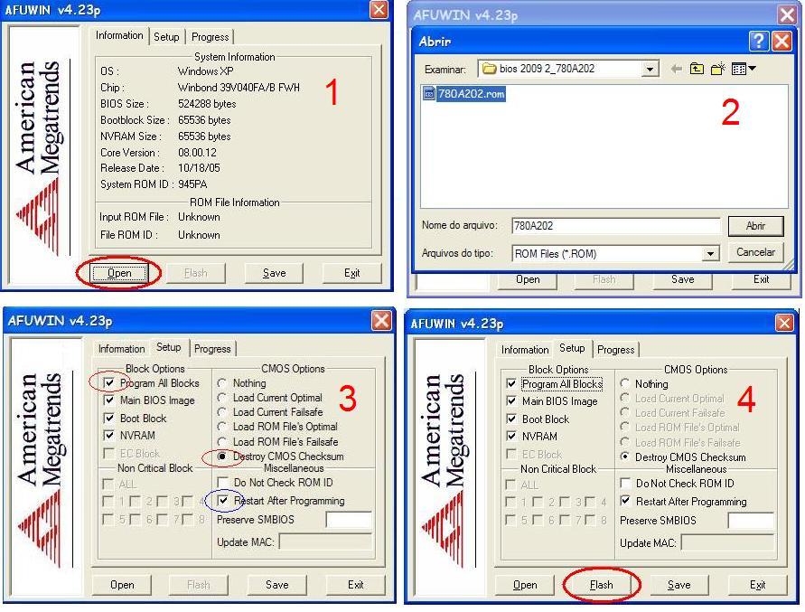Screen dimensions: 805x612
Task: Switch to Progress tab in window 1
Action: coord(210,37)
